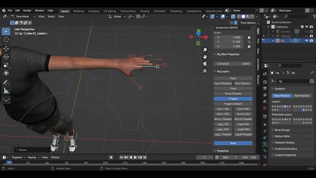This screenshot has width=316, height=178.
Task: Switch to the Sculpting workspace tab
Action: [x=94, y=11]
